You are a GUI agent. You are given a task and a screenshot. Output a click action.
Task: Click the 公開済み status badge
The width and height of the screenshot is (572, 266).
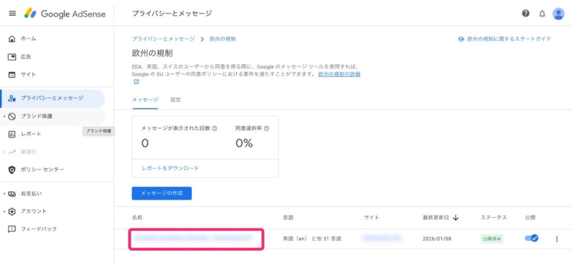(x=492, y=239)
